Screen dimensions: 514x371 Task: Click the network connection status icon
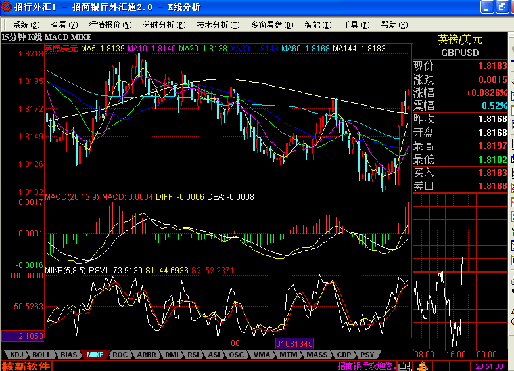[405, 366]
